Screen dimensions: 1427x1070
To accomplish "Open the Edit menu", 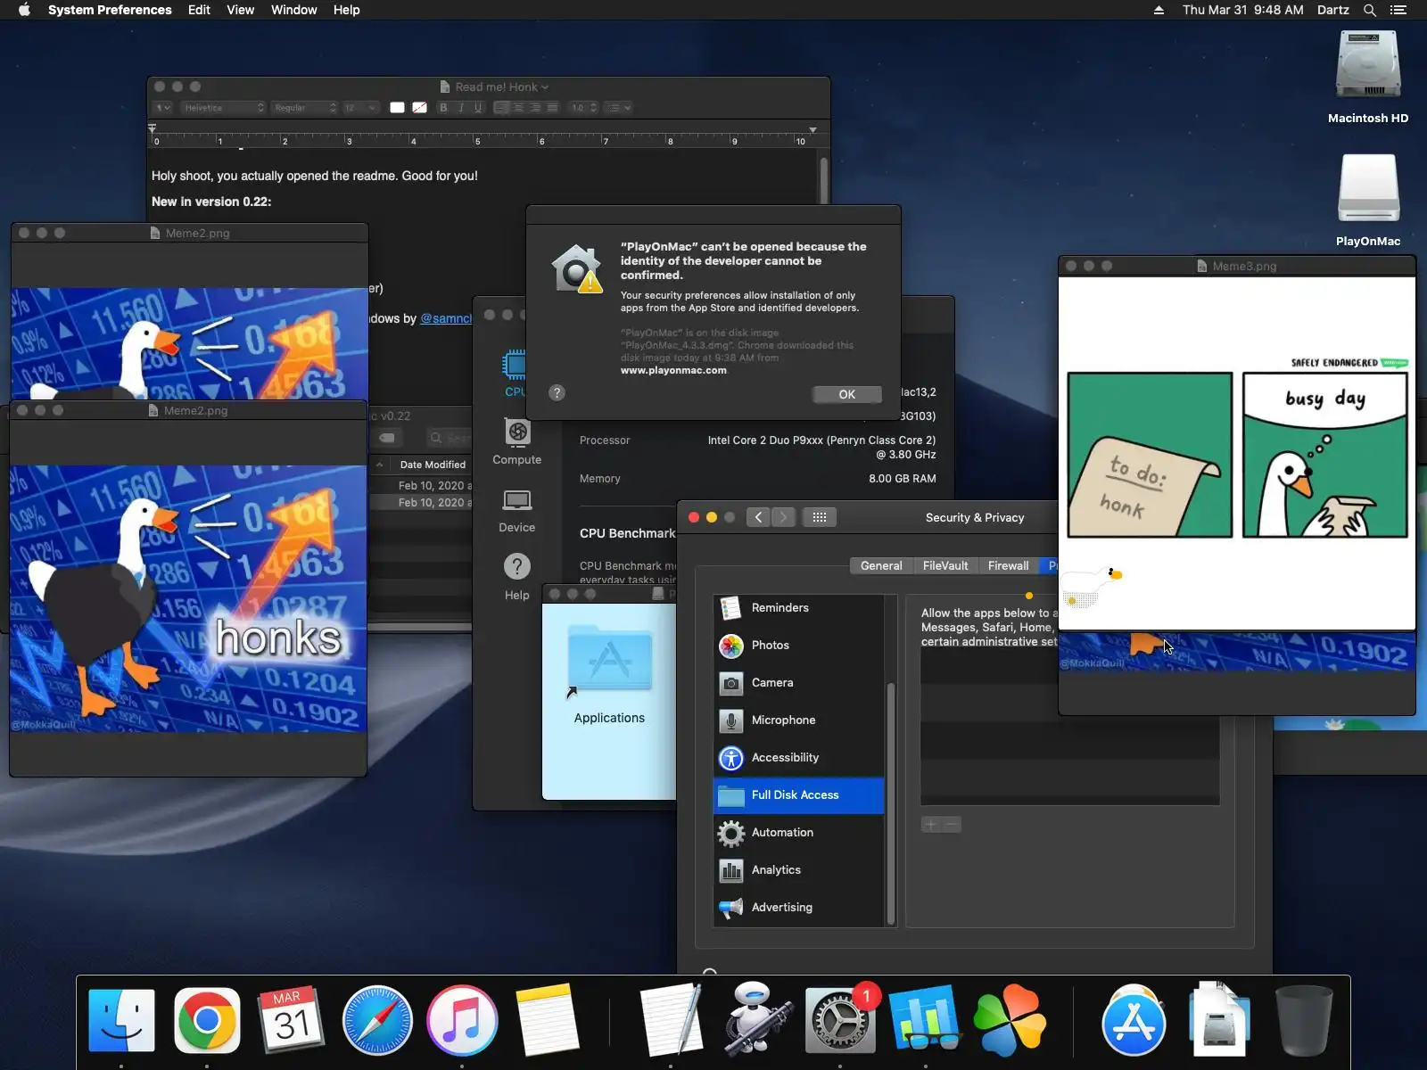I will [199, 10].
